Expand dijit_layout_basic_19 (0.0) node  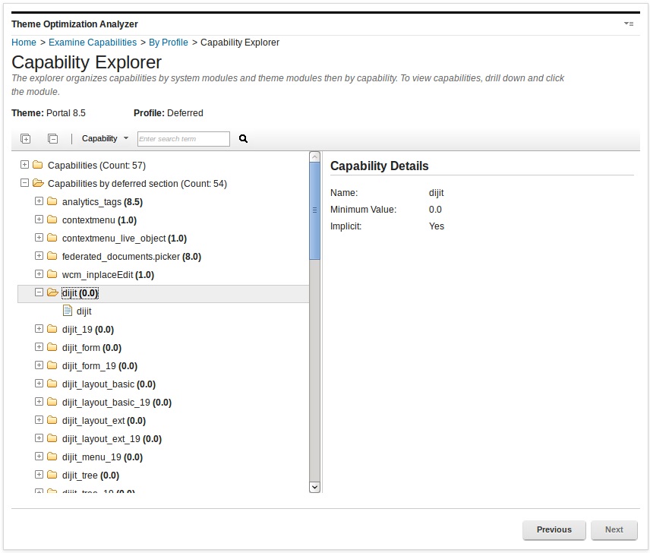pos(39,402)
